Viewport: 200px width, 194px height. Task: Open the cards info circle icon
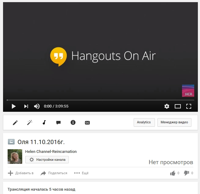coord(73,122)
